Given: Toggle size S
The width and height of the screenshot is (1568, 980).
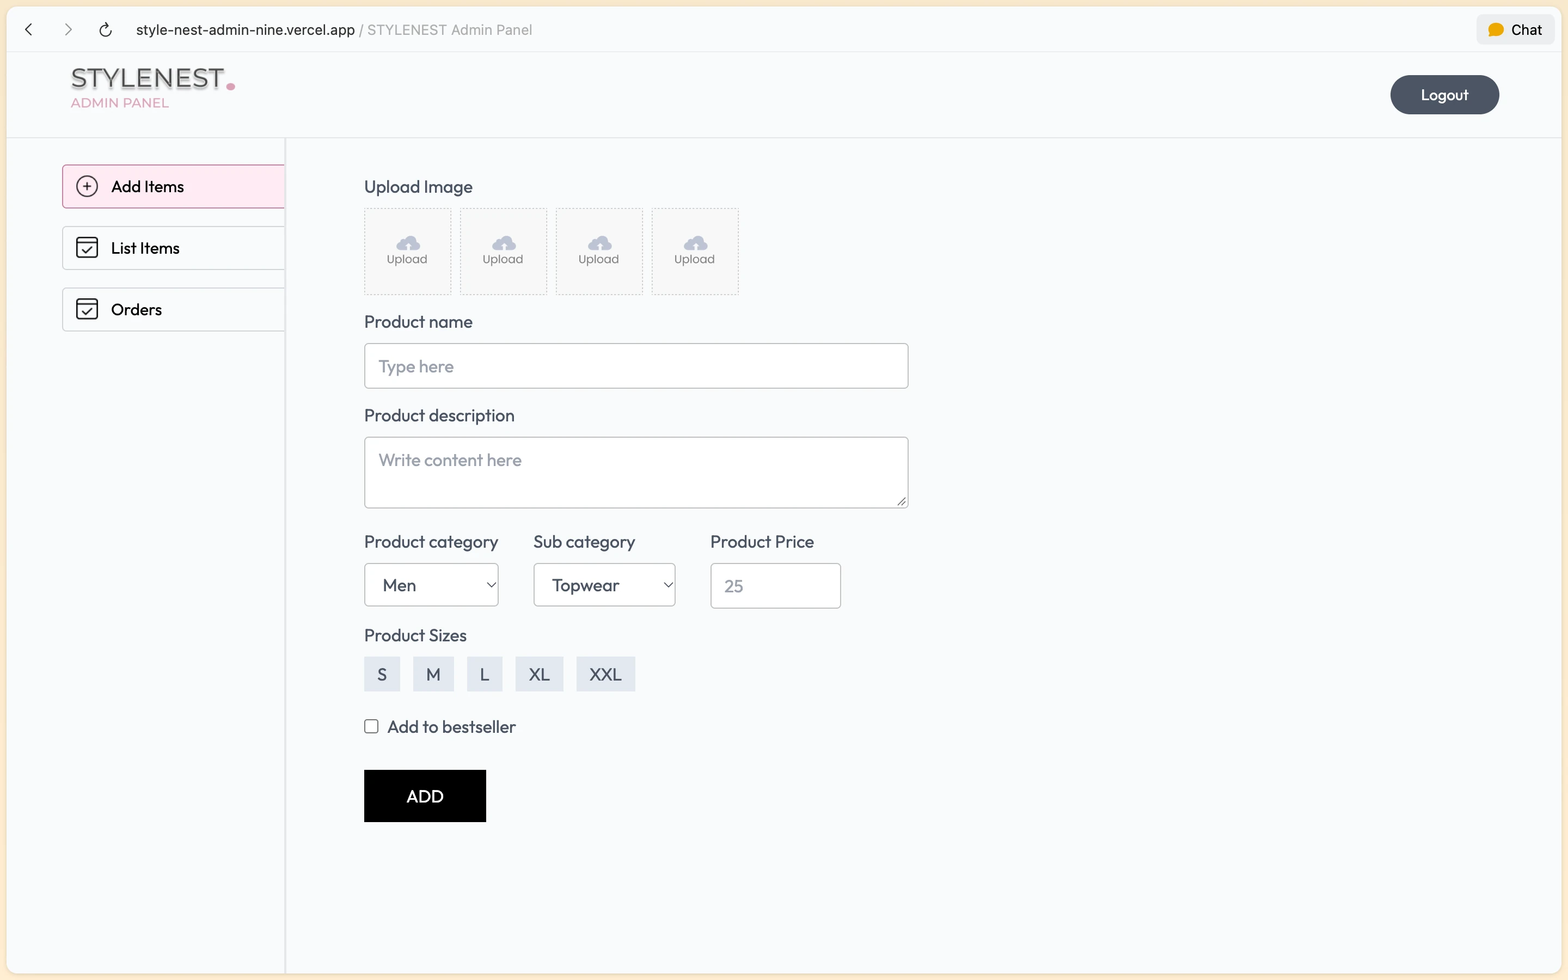Looking at the screenshot, I should 382,674.
